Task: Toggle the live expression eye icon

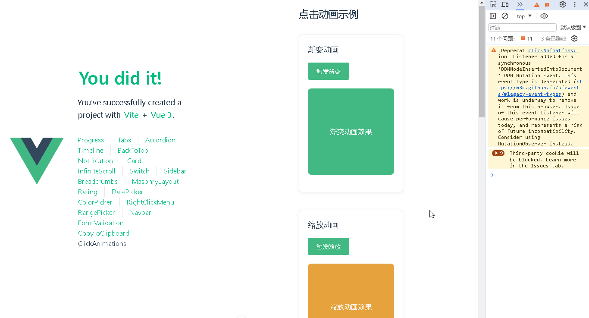Action: pos(544,16)
